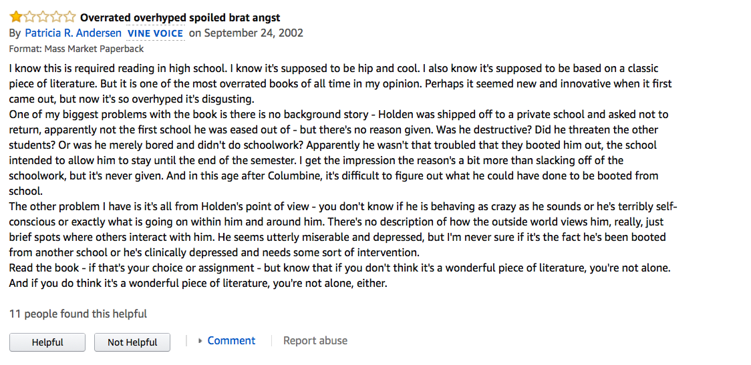
Task: Click the Comment link
Action: (231, 340)
